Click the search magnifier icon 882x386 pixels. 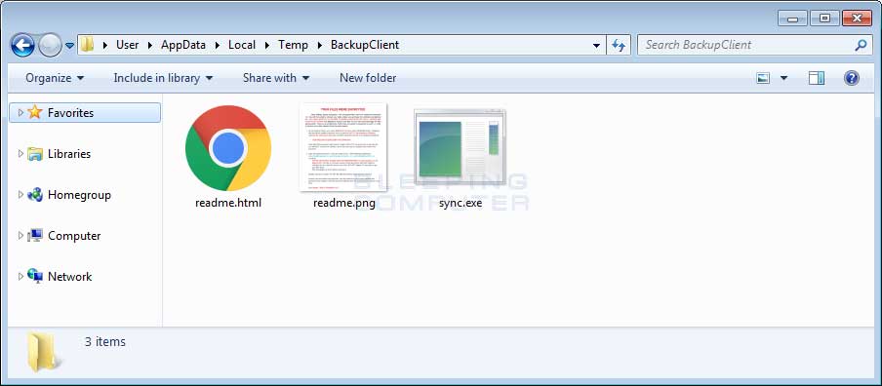pyautogui.click(x=861, y=45)
